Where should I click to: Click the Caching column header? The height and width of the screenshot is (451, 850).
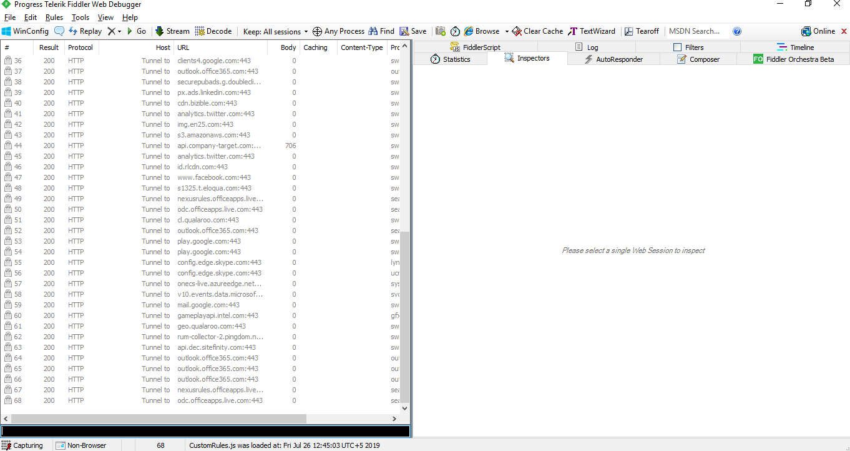318,47
